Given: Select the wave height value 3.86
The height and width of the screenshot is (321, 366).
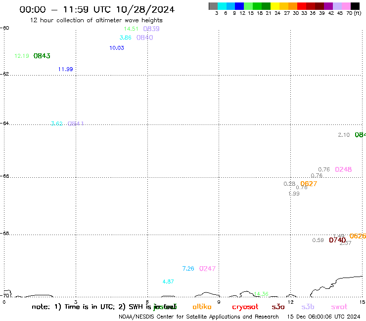Looking at the screenshot, I should [125, 38].
